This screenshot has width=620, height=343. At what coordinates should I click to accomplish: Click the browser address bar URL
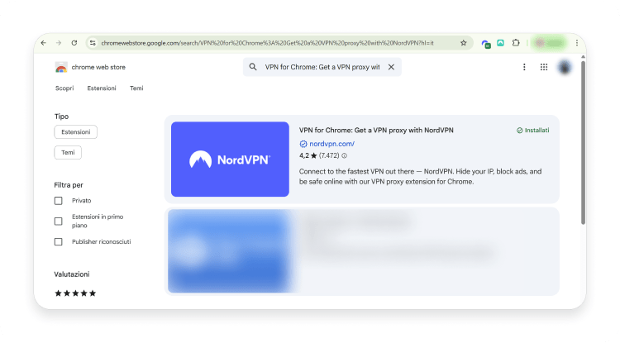(x=267, y=43)
